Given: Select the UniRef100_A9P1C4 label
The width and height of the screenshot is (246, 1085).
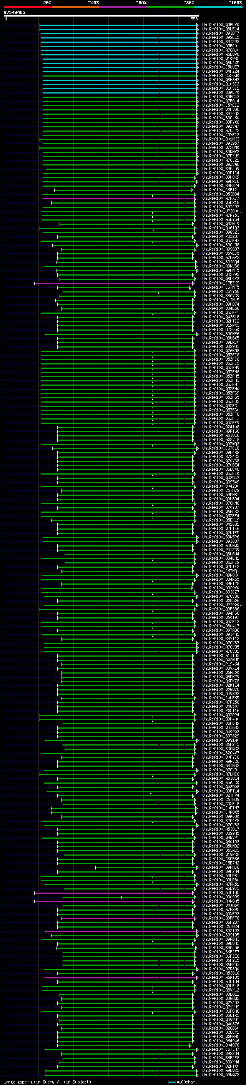Looking at the screenshot, I should point(220,173).
